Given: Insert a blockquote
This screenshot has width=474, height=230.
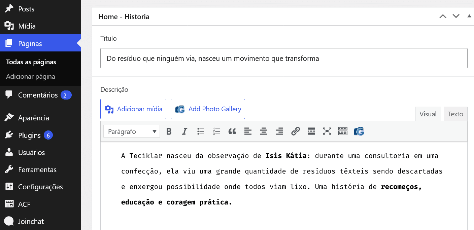Looking at the screenshot, I should pyautogui.click(x=232, y=131).
